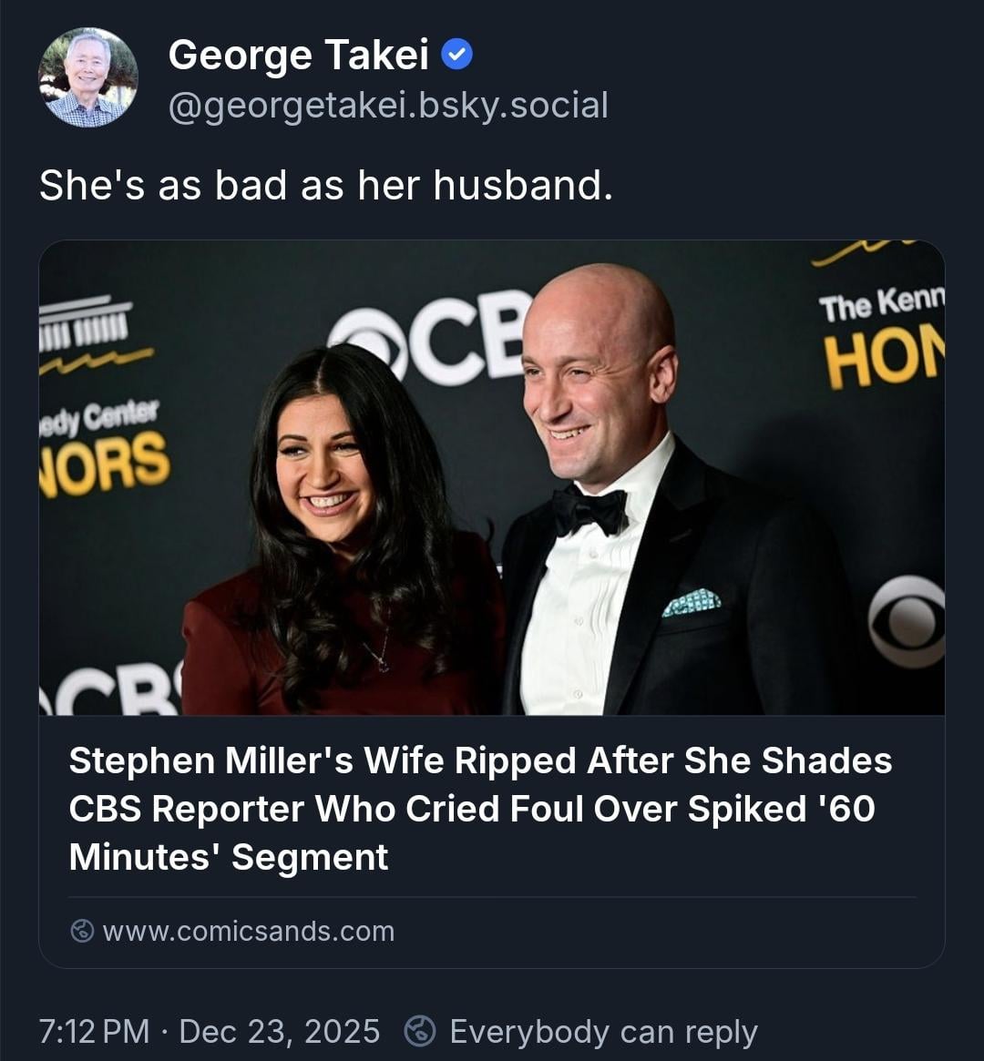Click the 7:12 PM timestamp

click(x=94, y=1031)
